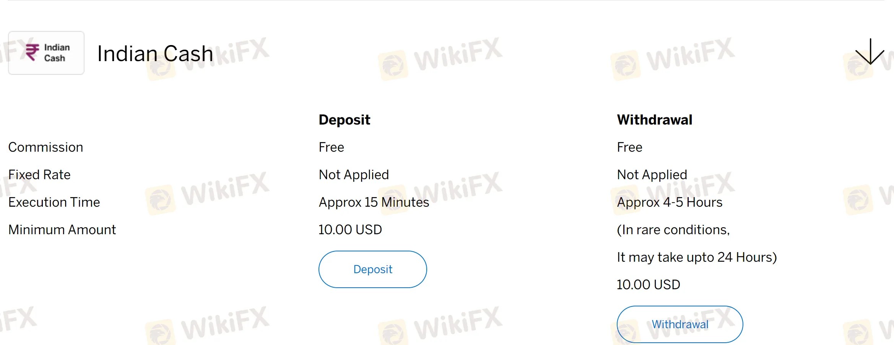Click the Deposit column header
Viewport: 894px width, 345px height.
tap(344, 120)
